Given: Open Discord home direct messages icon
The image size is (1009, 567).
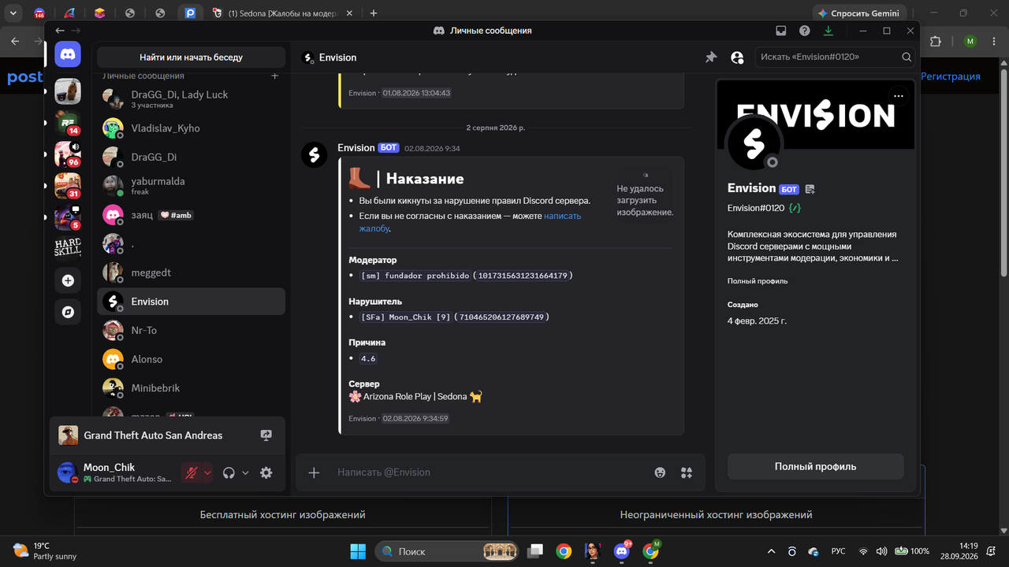Looking at the screenshot, I should click(x=68, y=54).
